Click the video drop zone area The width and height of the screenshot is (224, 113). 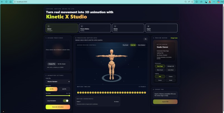coord(58,50)
